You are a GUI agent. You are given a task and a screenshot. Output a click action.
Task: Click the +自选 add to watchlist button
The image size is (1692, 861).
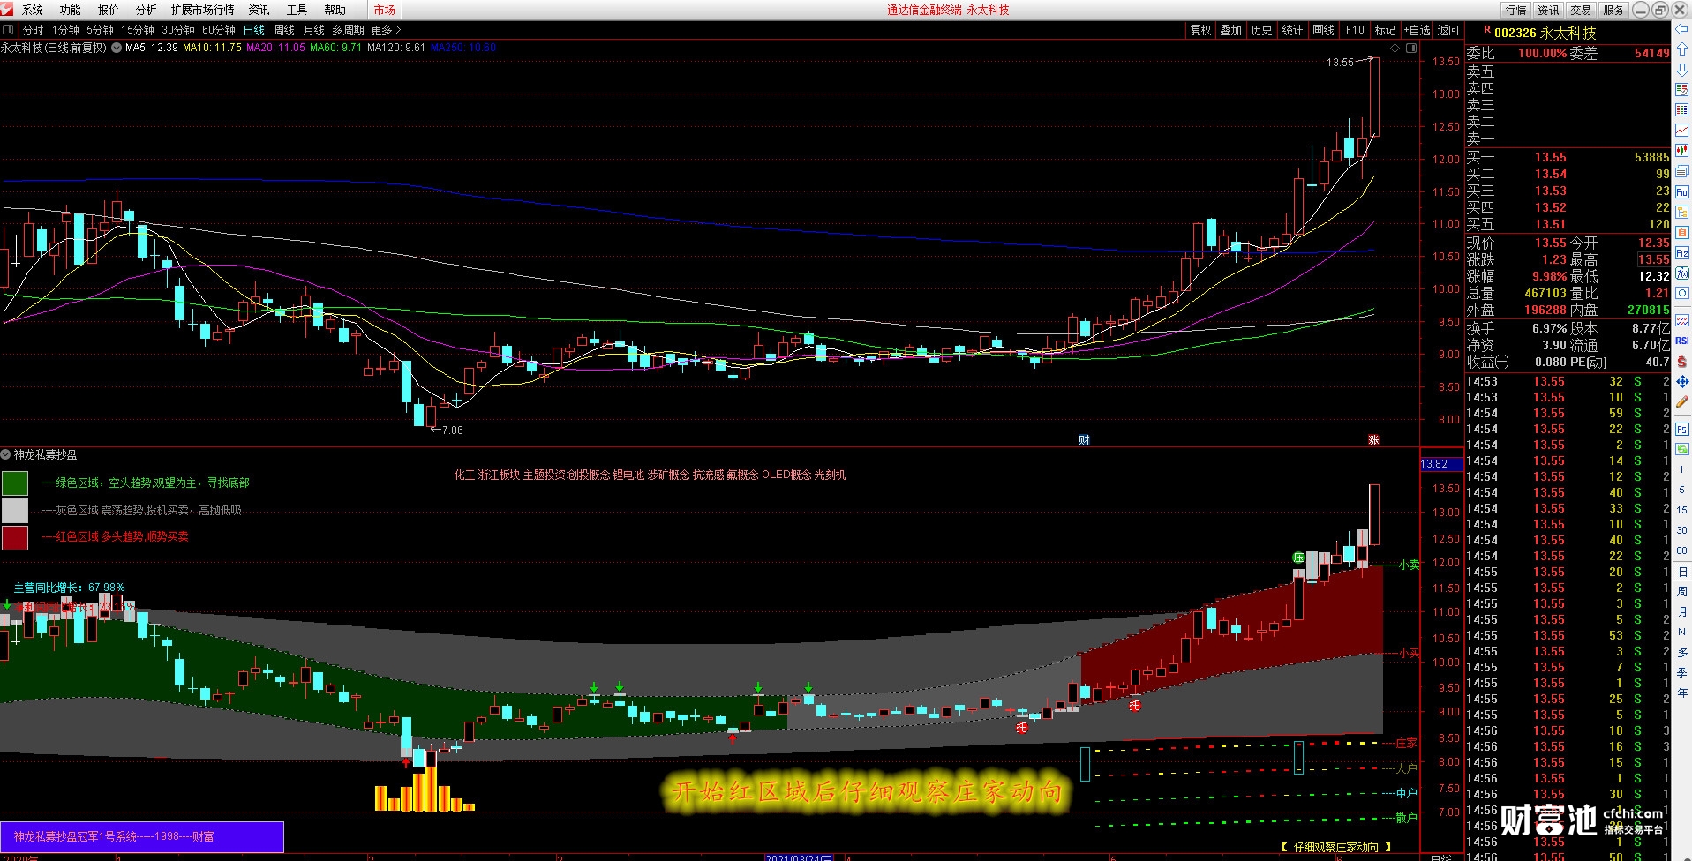point(1417,30)
